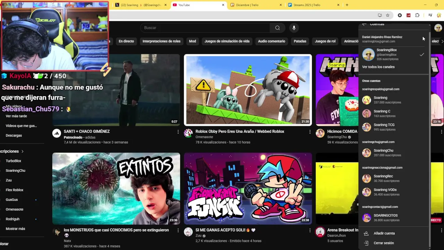The image size is (444, 250).
Task: Switch to the SOARINGCITOS account
Action: click(394, 218)
